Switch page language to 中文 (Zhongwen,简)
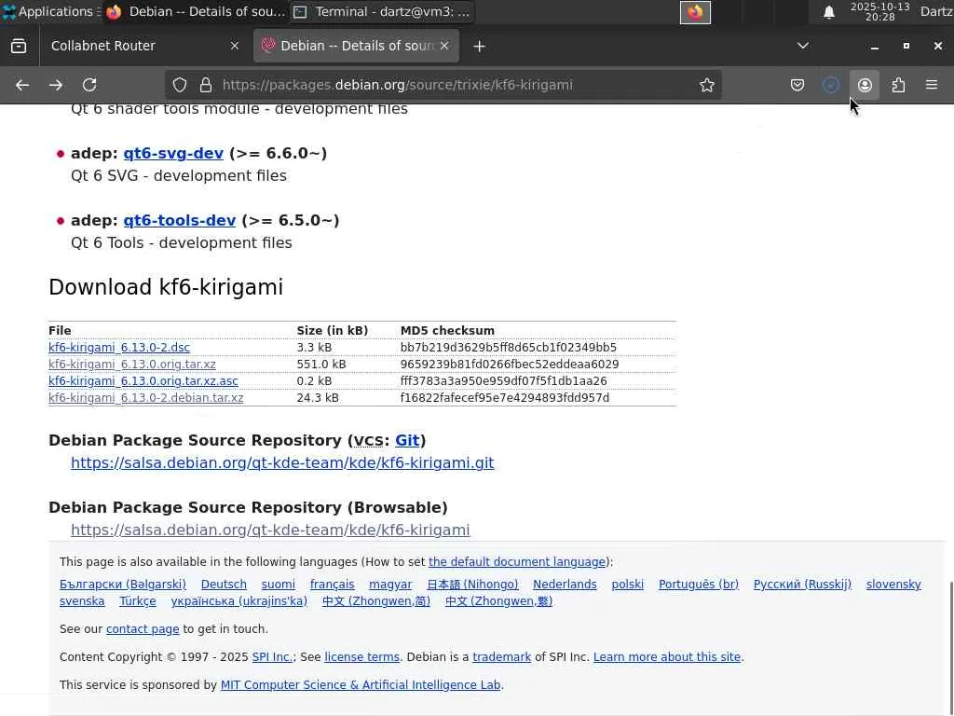Screen dimensions: 954x716 coord(376,601)
